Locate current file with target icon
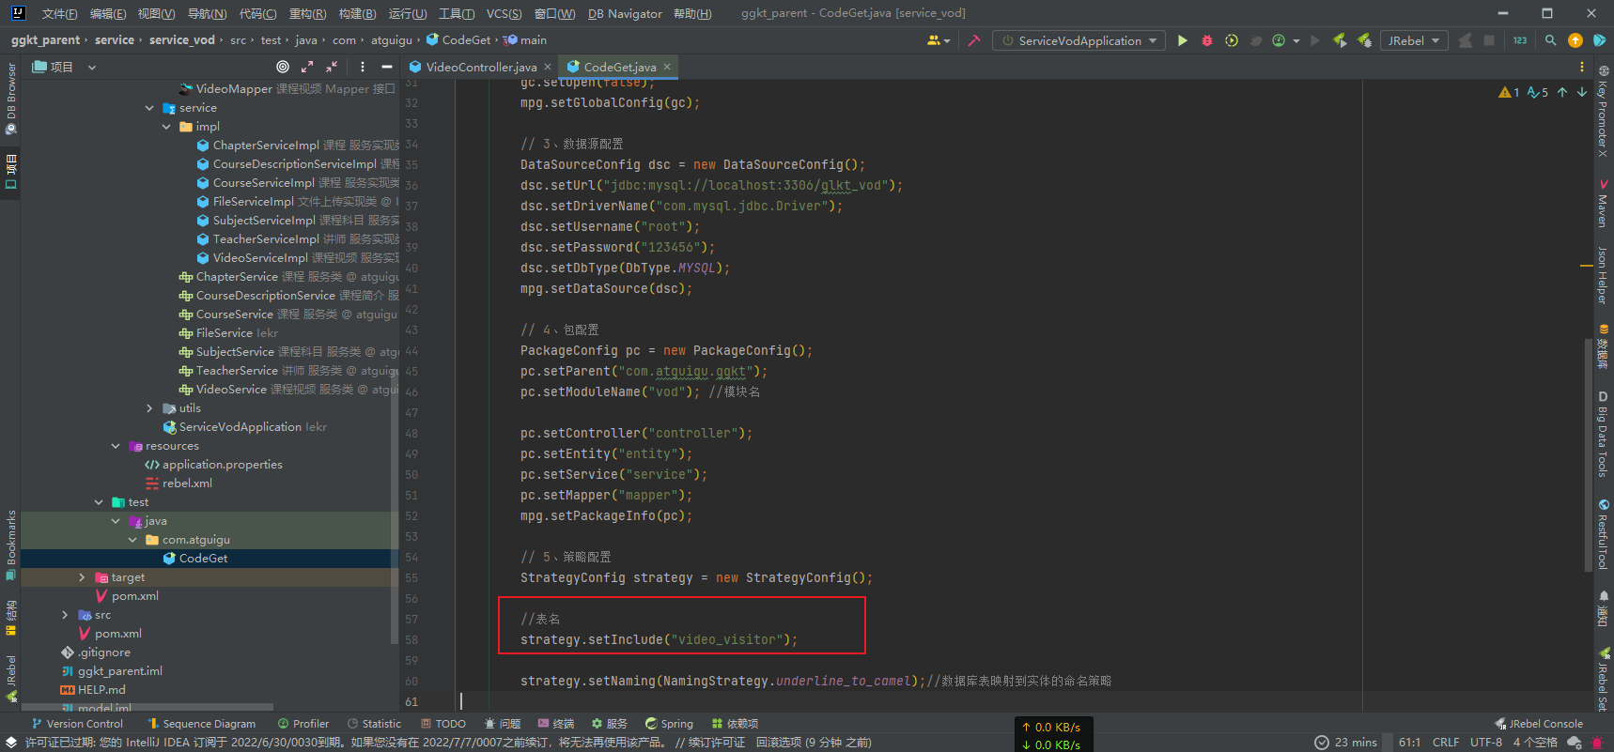Screen dimensions: 1614x752 283,67
